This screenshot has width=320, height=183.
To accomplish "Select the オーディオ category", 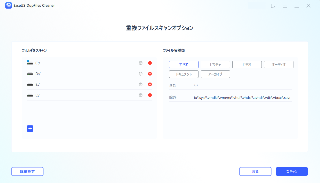I will [278, 64].
